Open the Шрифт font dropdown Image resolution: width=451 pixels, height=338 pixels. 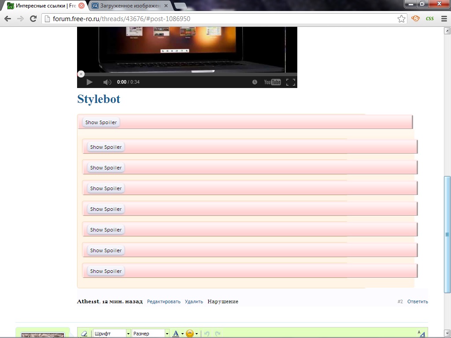pyautogui.click(x=111, y=334)
